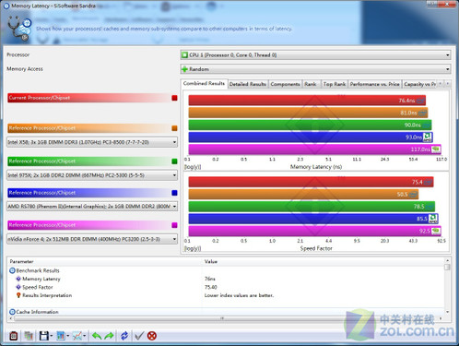Click the AMD logo on the 85.5 speed bar
Screen dimensions: 459x346
pyautogui.click(x=433, y=219)
